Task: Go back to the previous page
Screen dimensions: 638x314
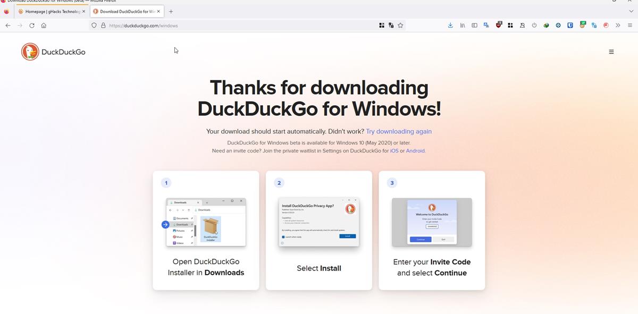Action: pyautogui.click(x=7, y=25)
